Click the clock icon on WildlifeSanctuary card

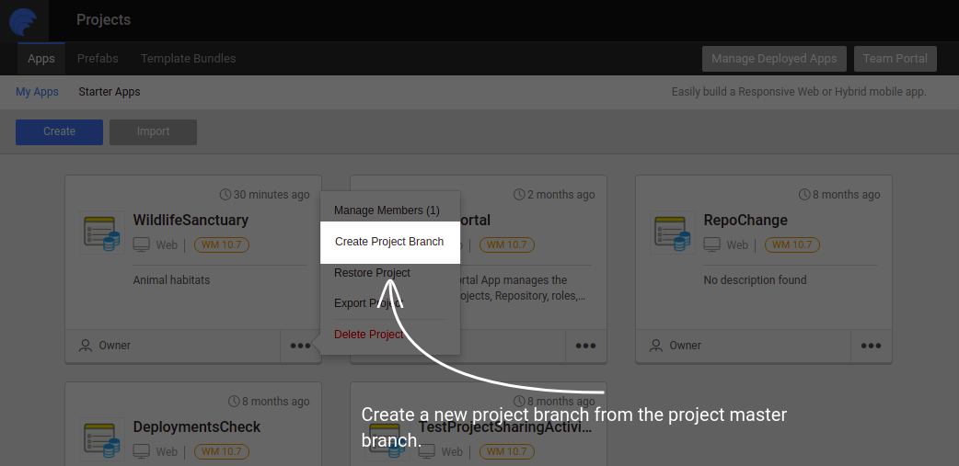point(225,195)
